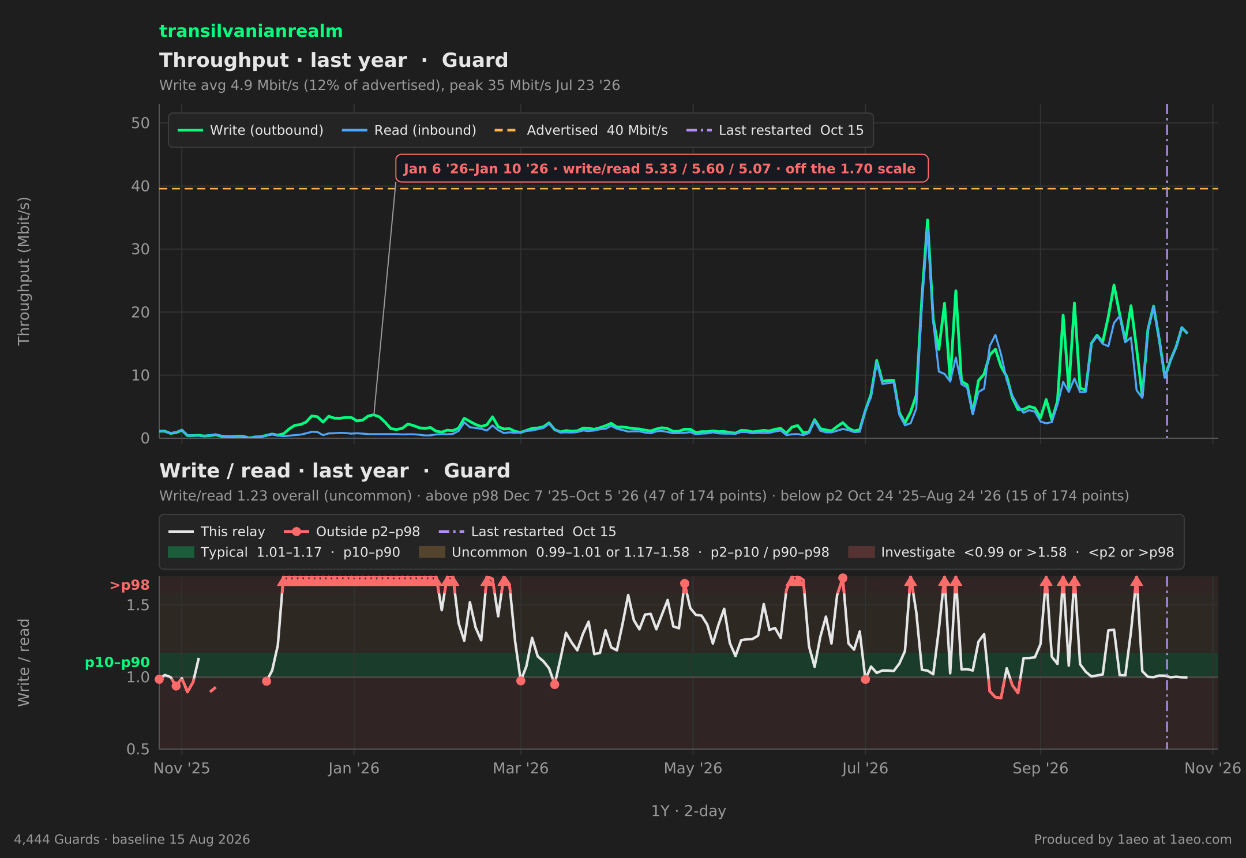
Task: Click the Write (outbound) legend entry
Action: coord(250,130)
